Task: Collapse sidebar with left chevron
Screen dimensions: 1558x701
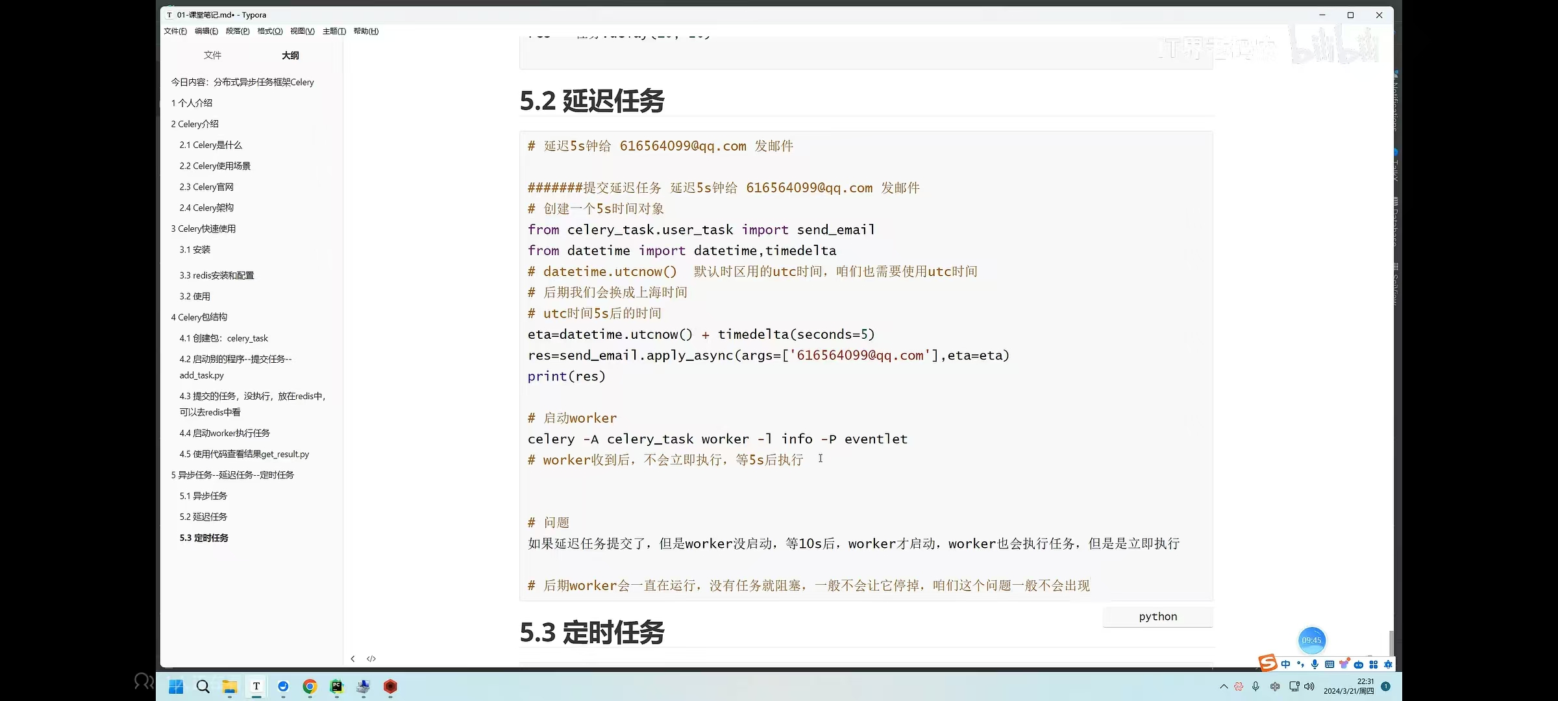Action: coord(352,659)
